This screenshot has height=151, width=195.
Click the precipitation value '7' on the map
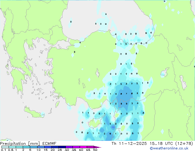point(126,94)
